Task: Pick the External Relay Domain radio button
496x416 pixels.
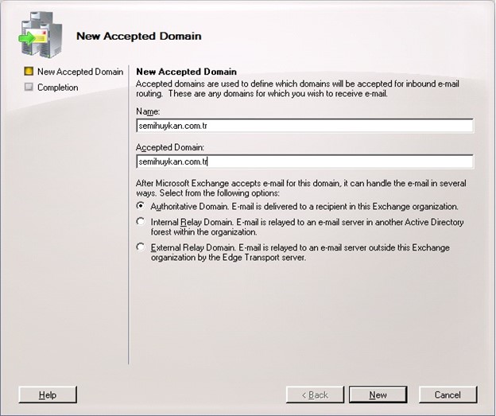Action: (141, 247)
